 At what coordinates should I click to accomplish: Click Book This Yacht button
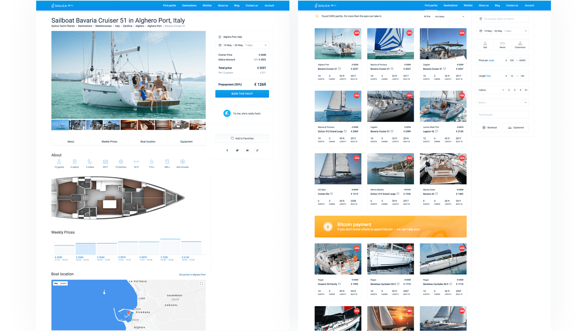point(242,94)
